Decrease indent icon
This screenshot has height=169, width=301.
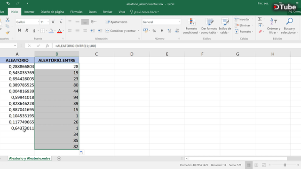pyautogui.click(x=93, y=31)
